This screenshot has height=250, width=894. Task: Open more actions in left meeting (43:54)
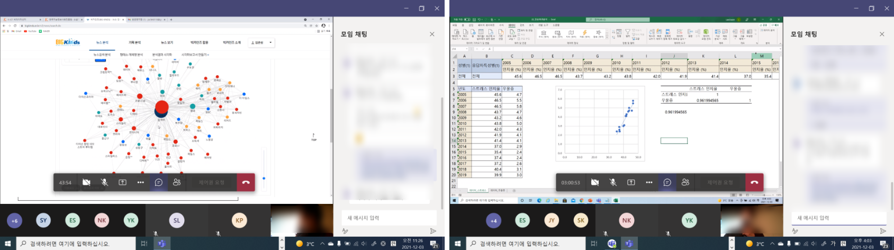click(x=140, y=182)
